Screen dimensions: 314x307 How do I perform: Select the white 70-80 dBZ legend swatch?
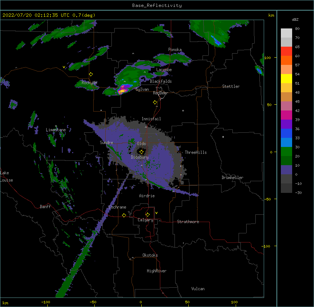coord(286,33)
